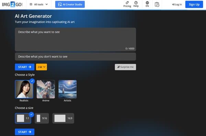Open the Help menu
Viewport: 206px width, 136px height.
136,4
